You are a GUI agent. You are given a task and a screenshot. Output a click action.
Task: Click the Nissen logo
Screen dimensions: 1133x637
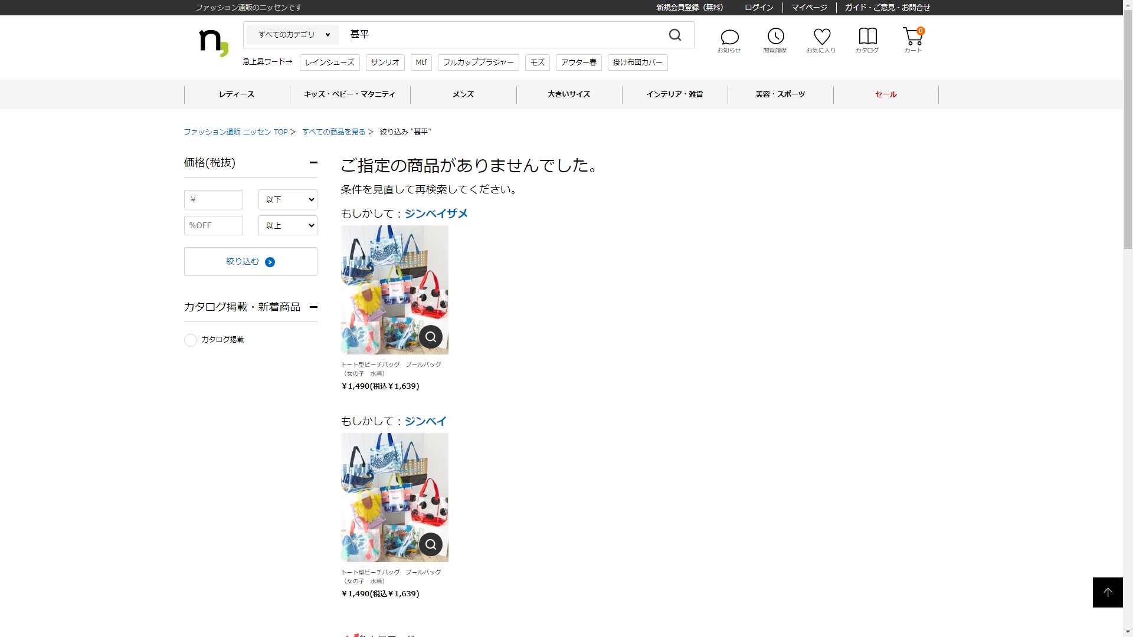pos(214,42)
